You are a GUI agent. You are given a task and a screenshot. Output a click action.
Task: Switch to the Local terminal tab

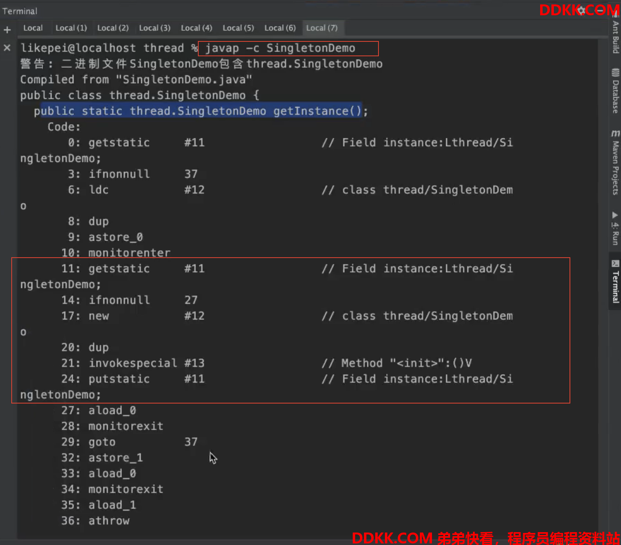click(x=33, y=28)
